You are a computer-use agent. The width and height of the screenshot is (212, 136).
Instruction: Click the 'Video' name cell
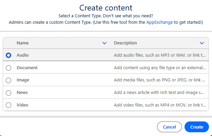coord(22,105)
